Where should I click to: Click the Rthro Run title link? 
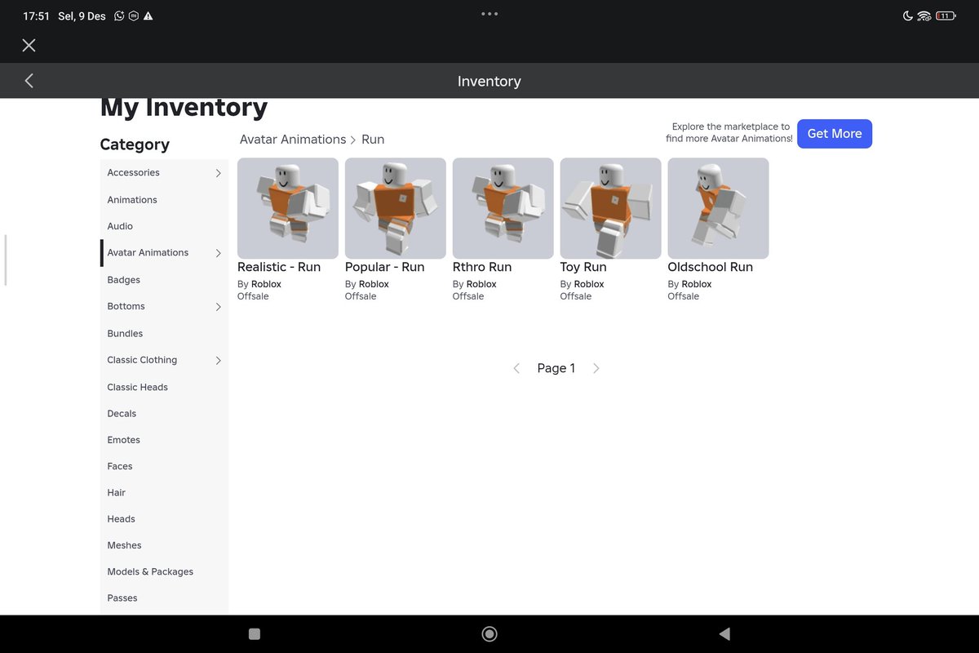tap(482, 267)
